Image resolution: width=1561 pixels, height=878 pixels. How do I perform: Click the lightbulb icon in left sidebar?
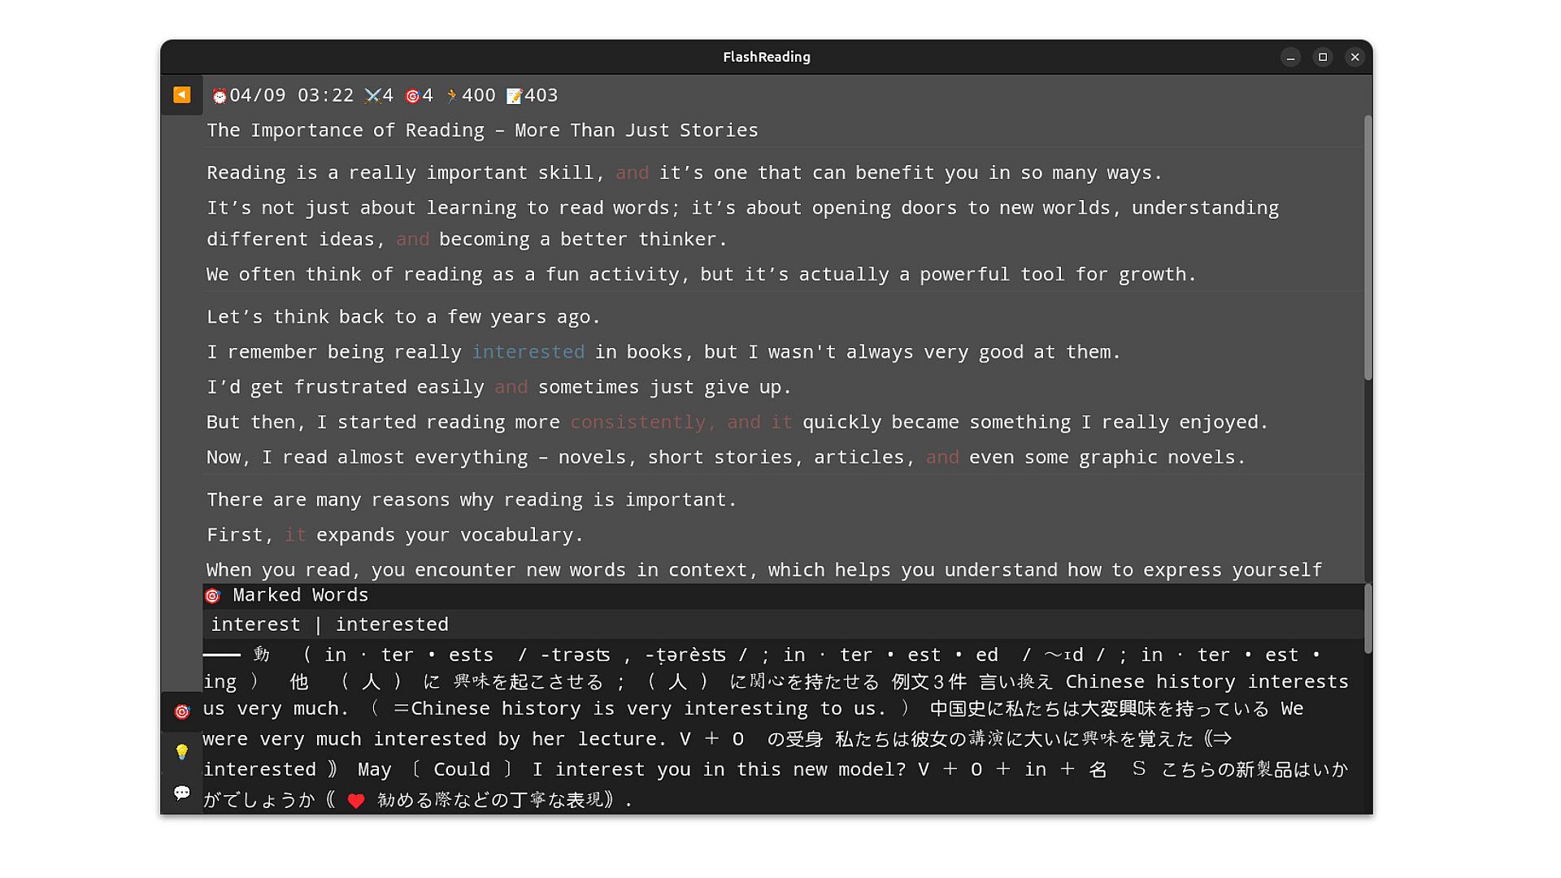pos(182,752)
